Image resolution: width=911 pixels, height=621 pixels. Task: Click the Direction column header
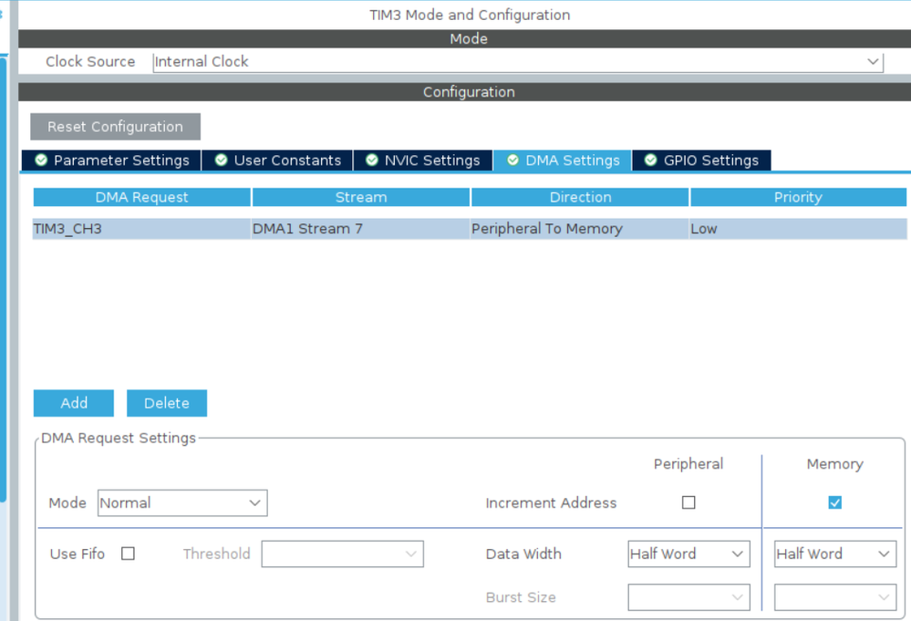coord(580,197)
